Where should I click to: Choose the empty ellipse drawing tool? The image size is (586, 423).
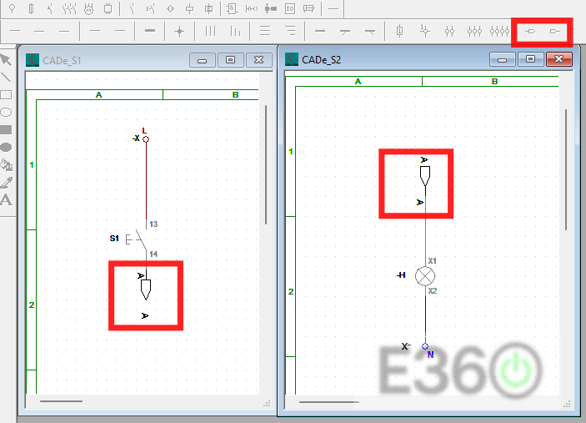click(6, 112)
